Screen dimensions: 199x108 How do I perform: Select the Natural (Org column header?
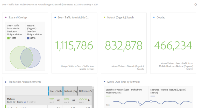(70, 91)
